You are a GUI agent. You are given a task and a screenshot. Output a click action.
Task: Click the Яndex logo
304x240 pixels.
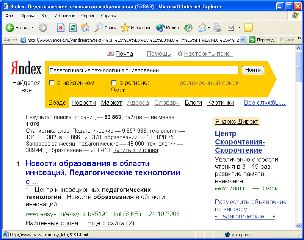[x=26, y=68]
